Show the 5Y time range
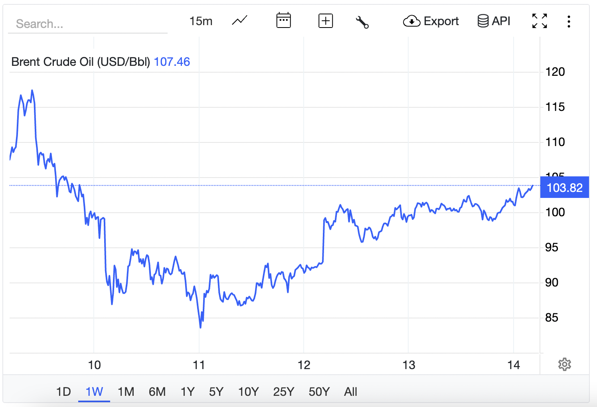This screenshot has width=597, height=407. (216, 391)
